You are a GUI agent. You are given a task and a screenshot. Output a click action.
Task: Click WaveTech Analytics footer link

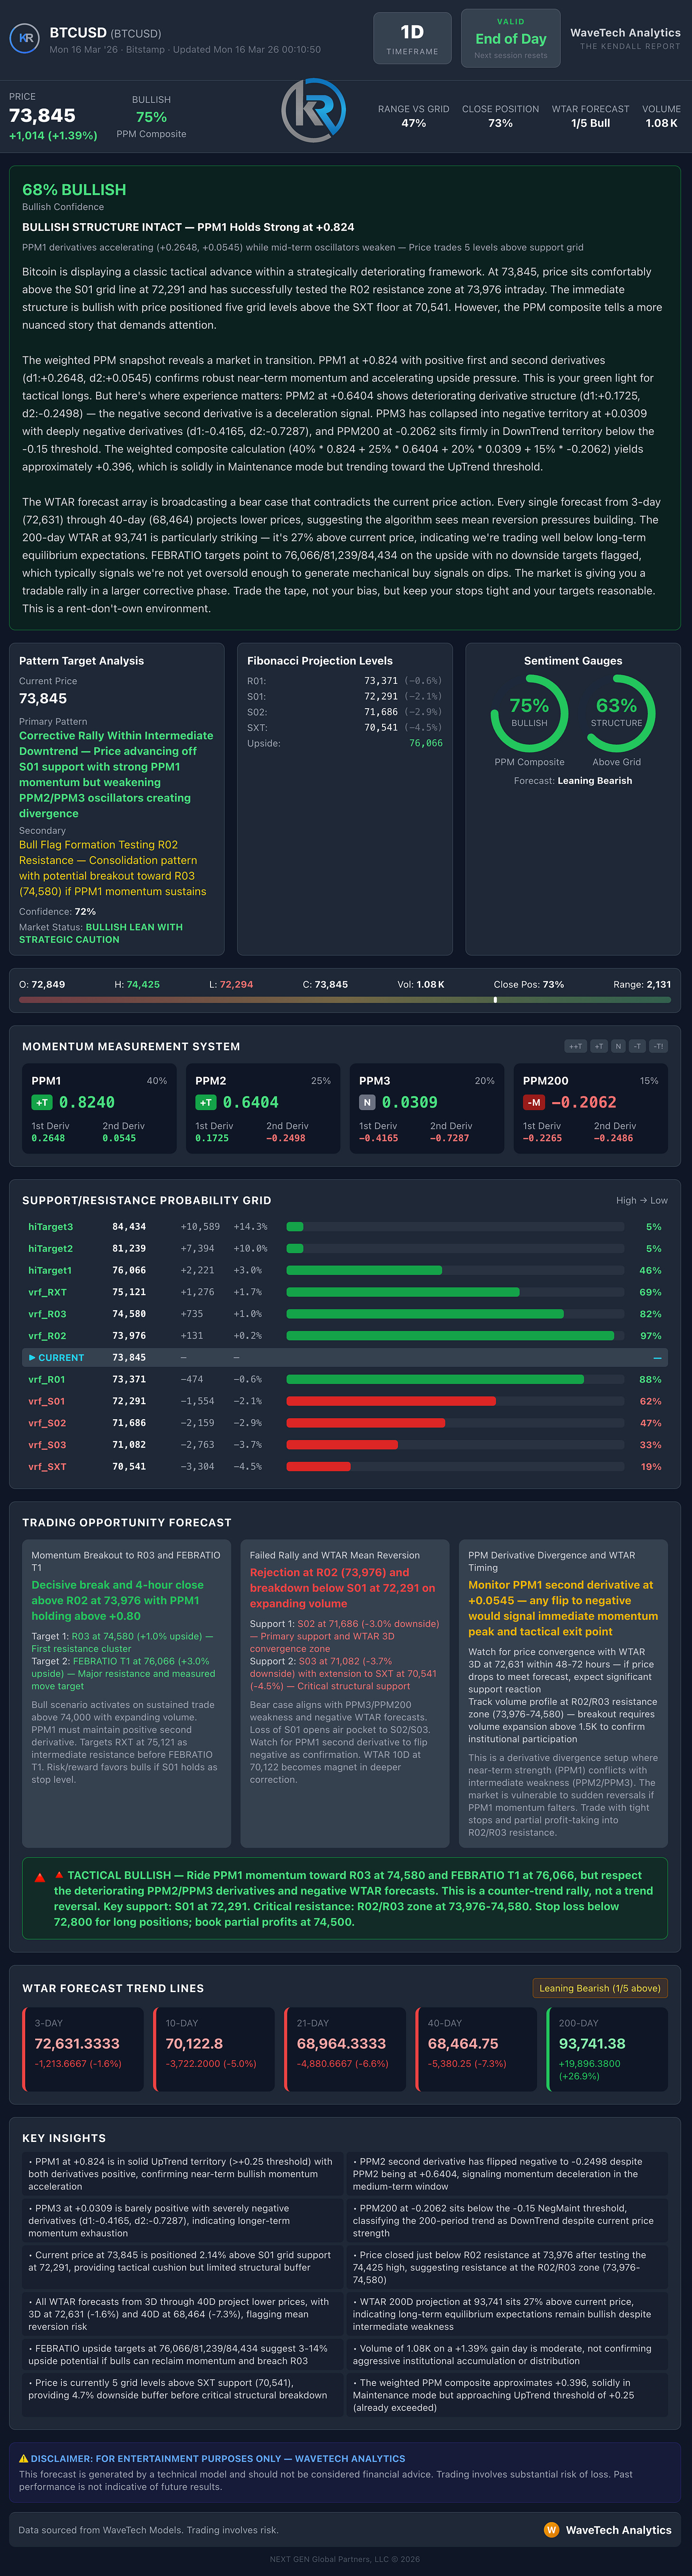click(618, 2530)
